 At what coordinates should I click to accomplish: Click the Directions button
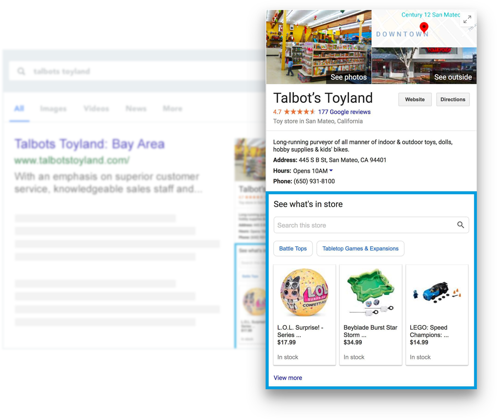453,100
